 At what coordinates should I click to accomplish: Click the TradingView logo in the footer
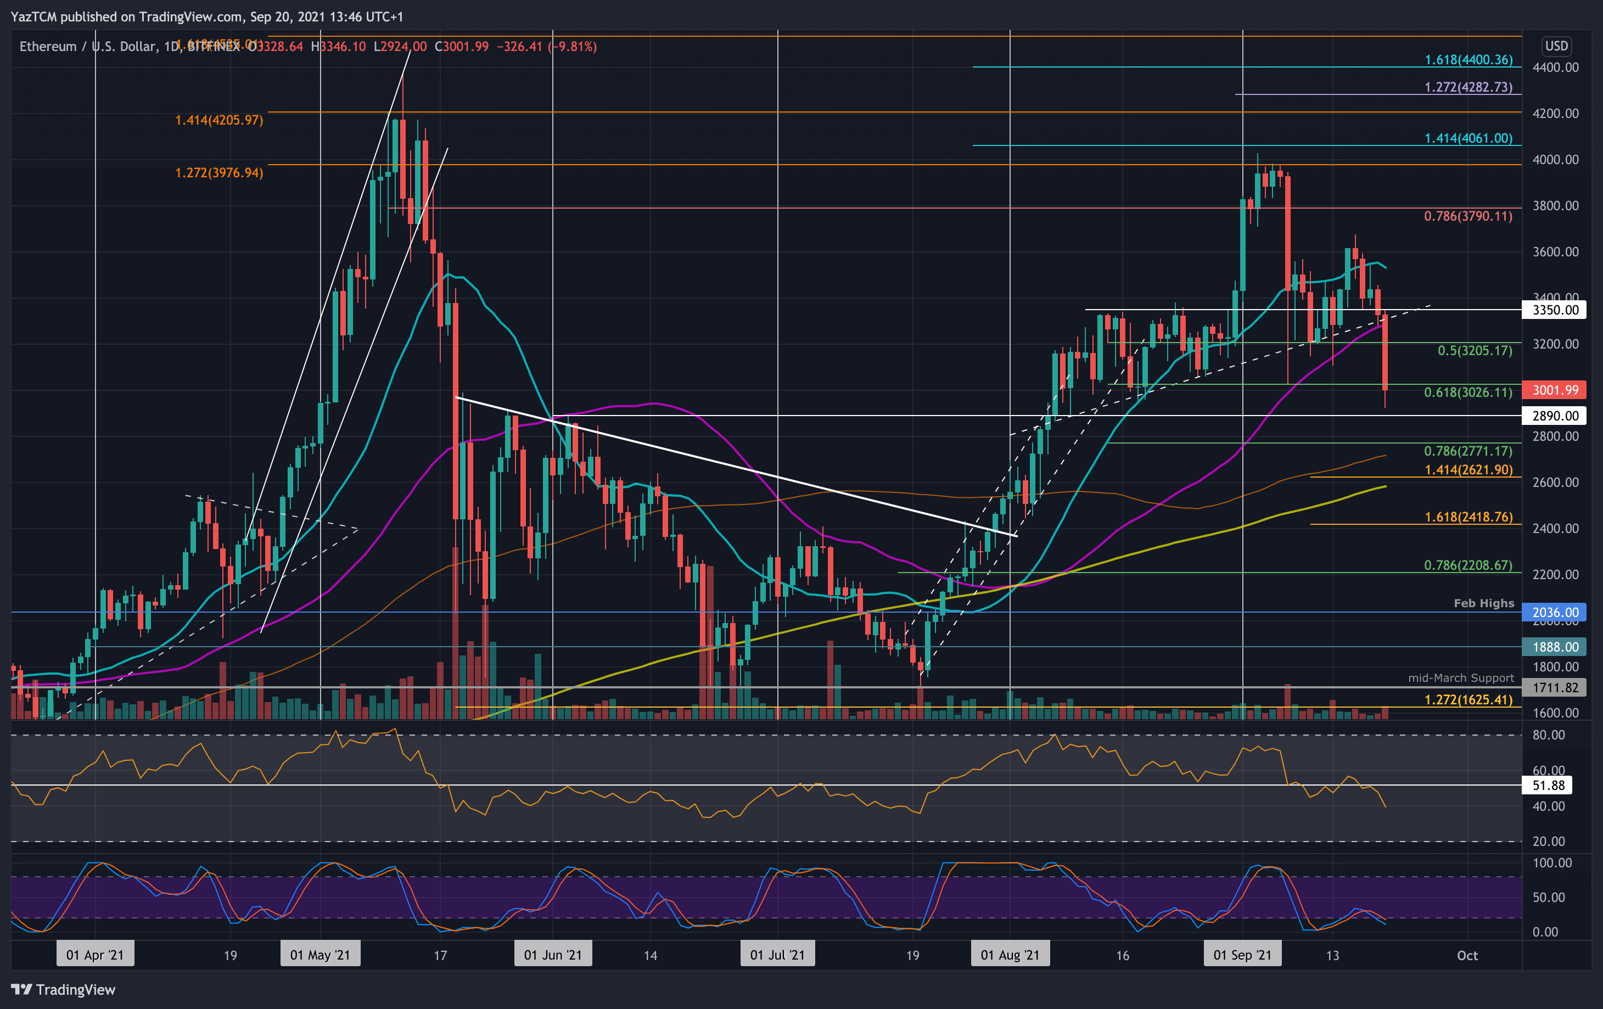[63, 990]
